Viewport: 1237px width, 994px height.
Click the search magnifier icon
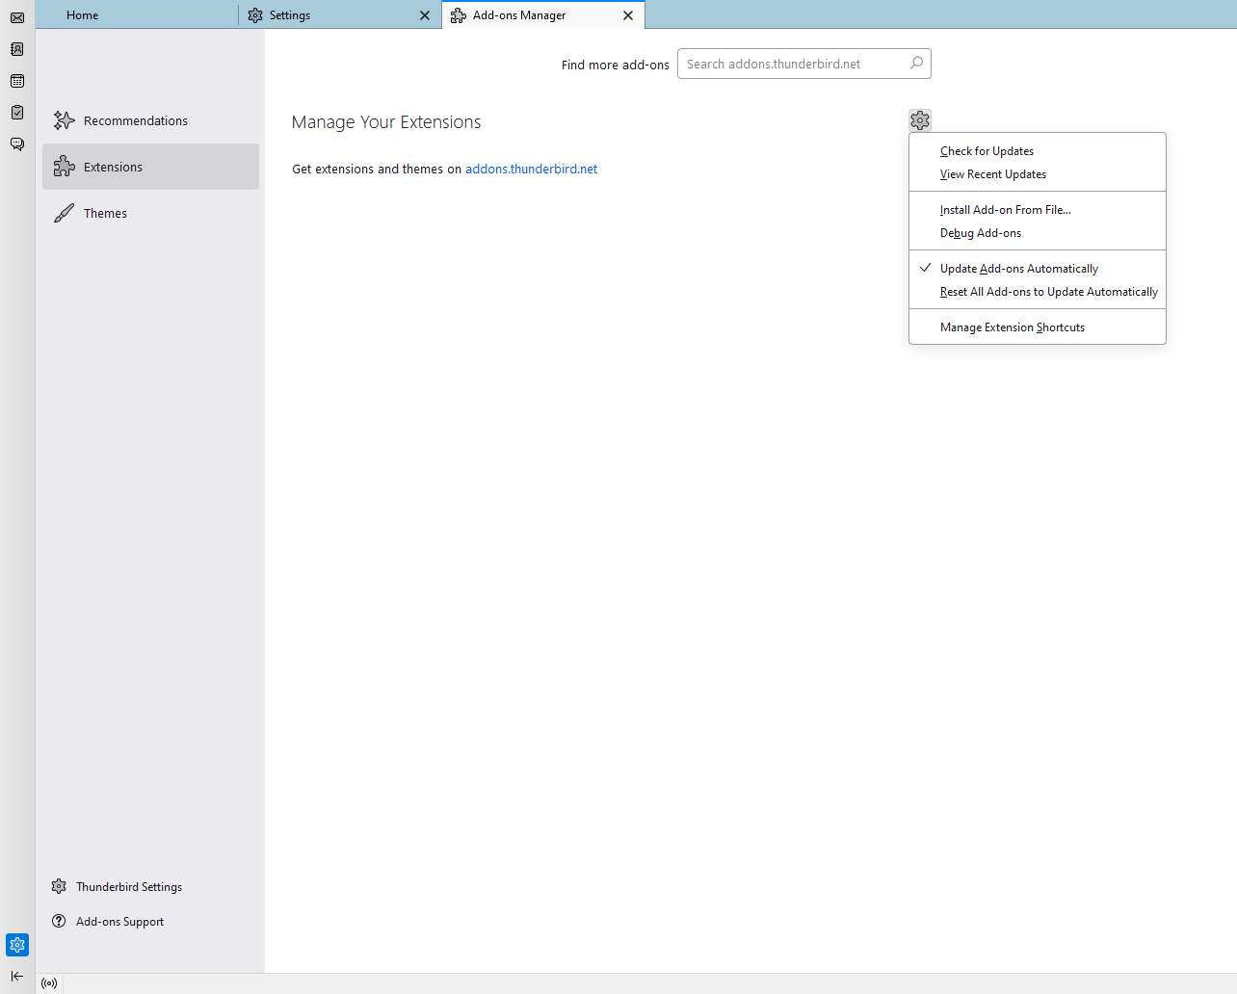click(916, 64)
